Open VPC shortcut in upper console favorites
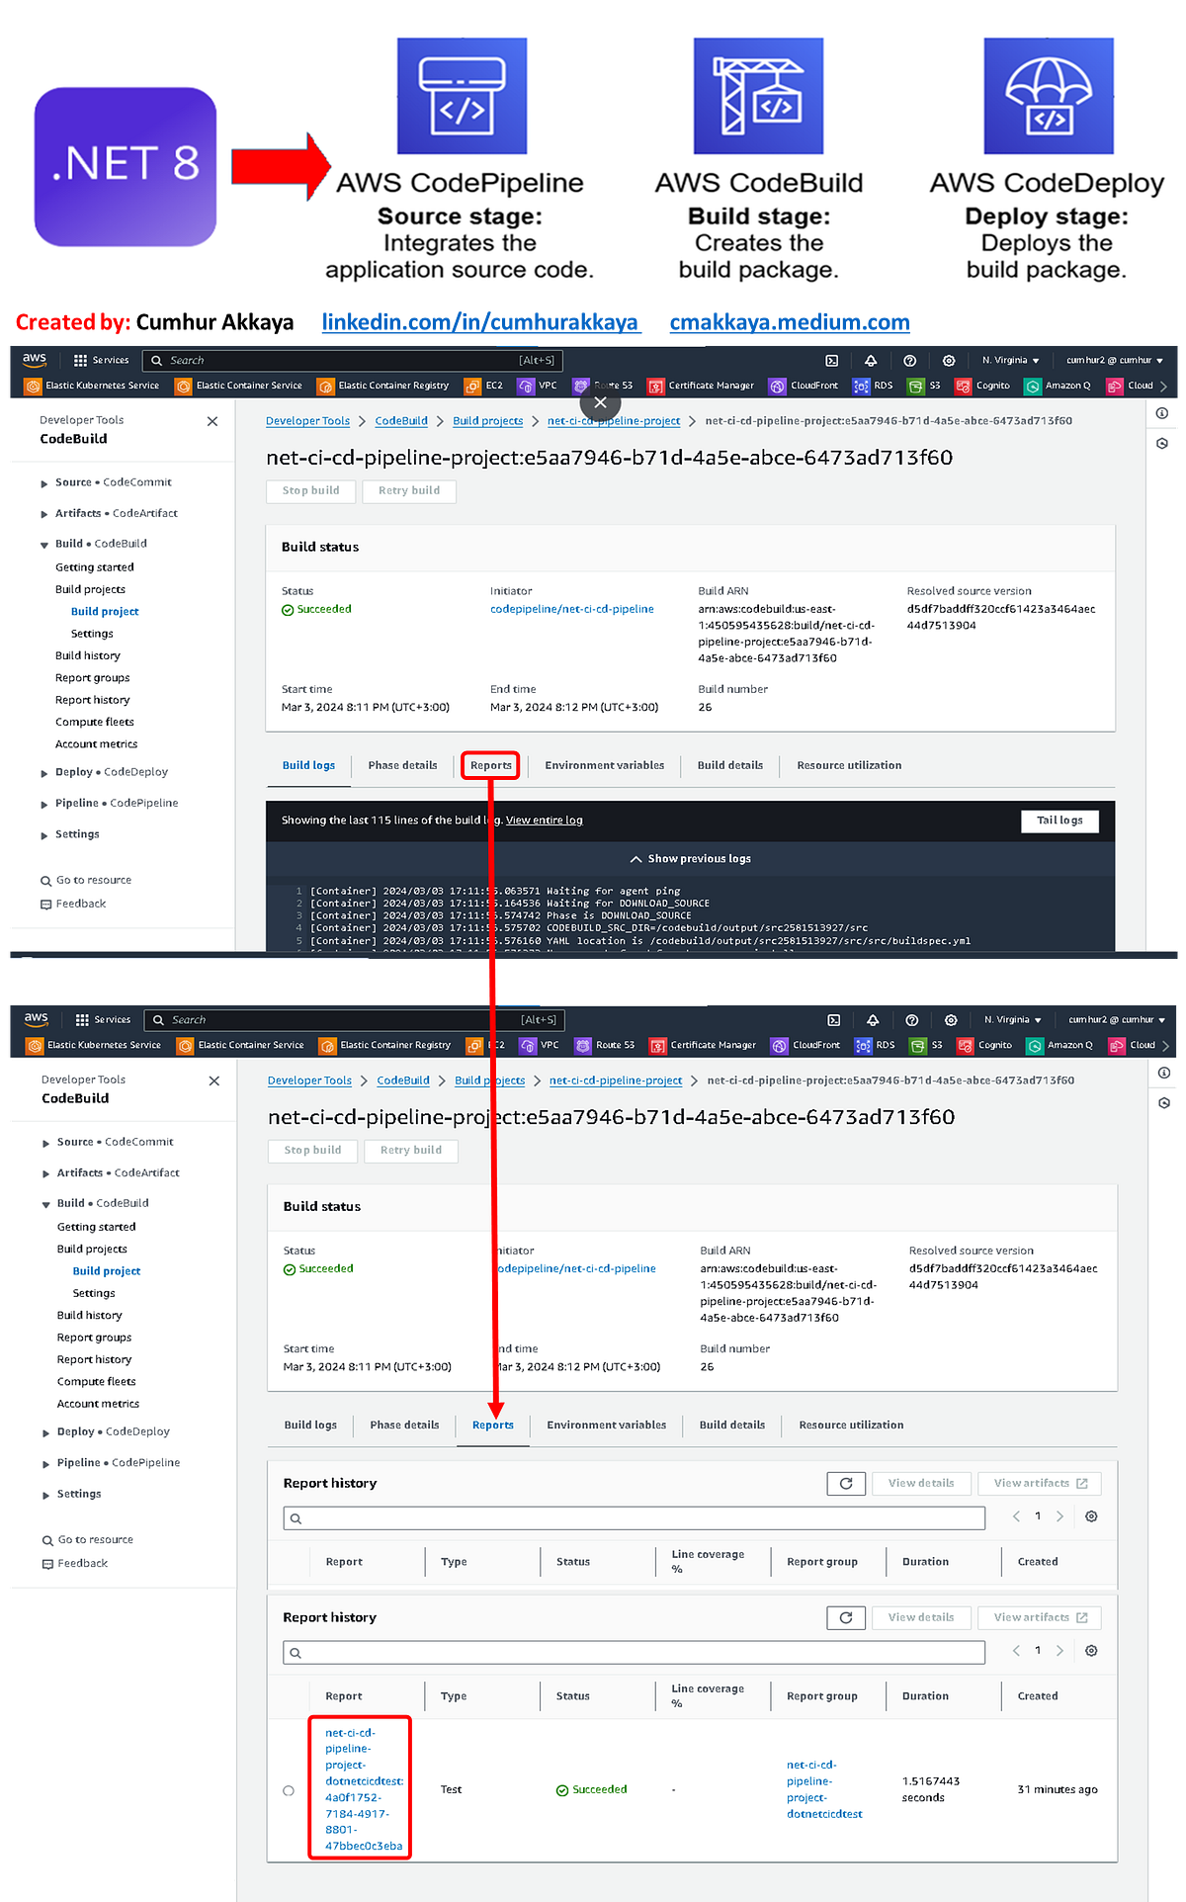This screenshot has width=1186, height=1902. (538, 386)
